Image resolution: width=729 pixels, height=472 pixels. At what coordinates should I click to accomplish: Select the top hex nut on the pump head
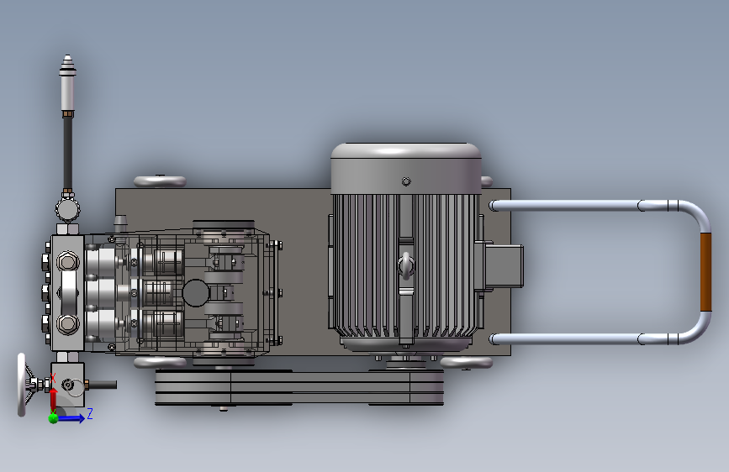67,261
